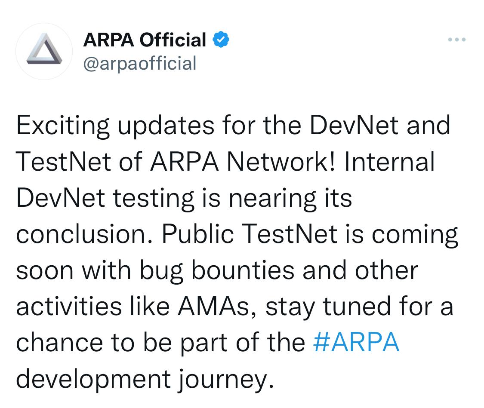Open the #ARPA hashtag link
Screen dimensions: 484x408
pos(356,342)
